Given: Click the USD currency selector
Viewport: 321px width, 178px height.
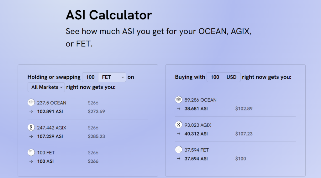Looking at the screenshot, I should [x=232, y=77].
